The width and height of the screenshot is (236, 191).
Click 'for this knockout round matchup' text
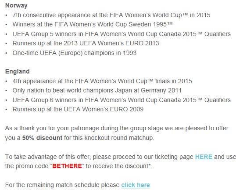(x=109, y=138)
